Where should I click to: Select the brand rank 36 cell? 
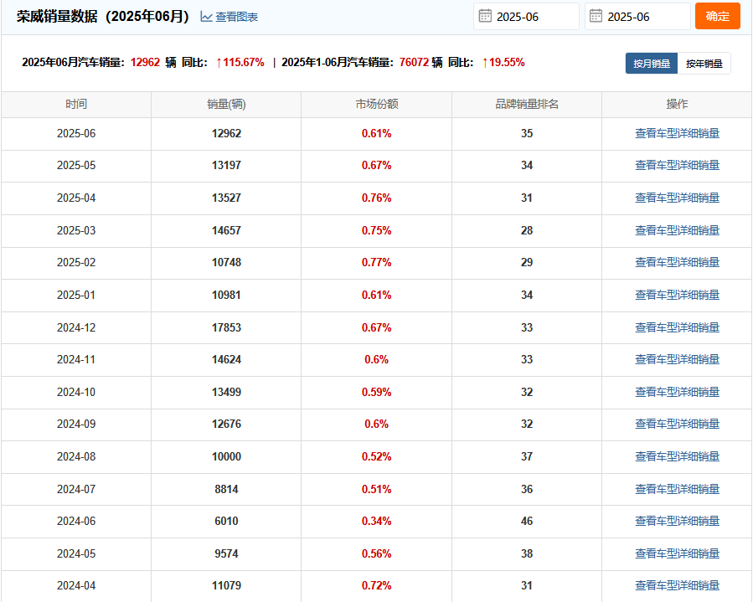point(527,489)
